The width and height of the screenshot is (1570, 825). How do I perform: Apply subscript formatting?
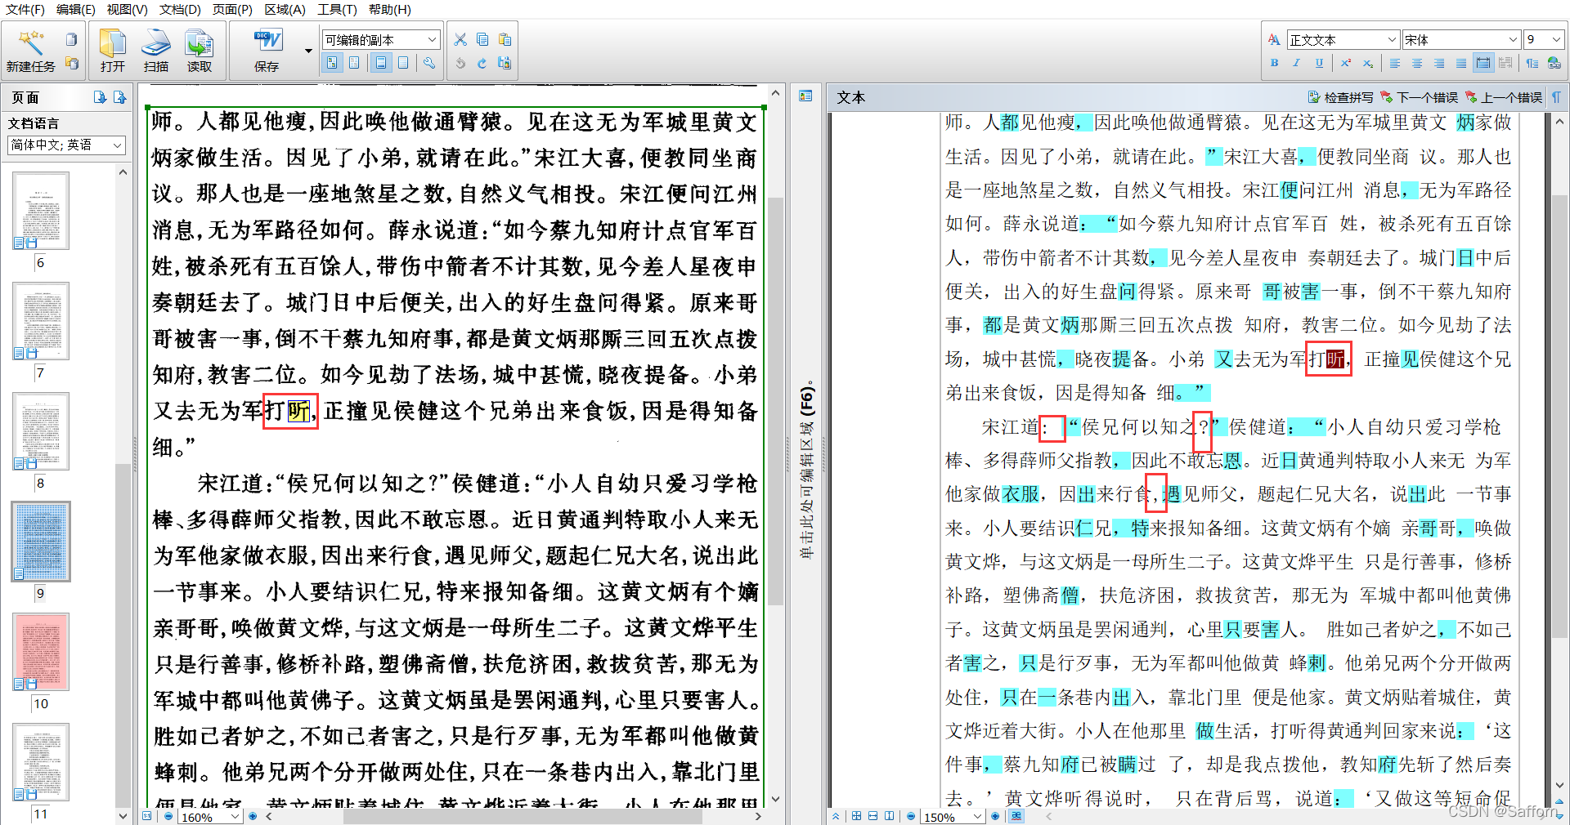click(x=1368, y=63)
